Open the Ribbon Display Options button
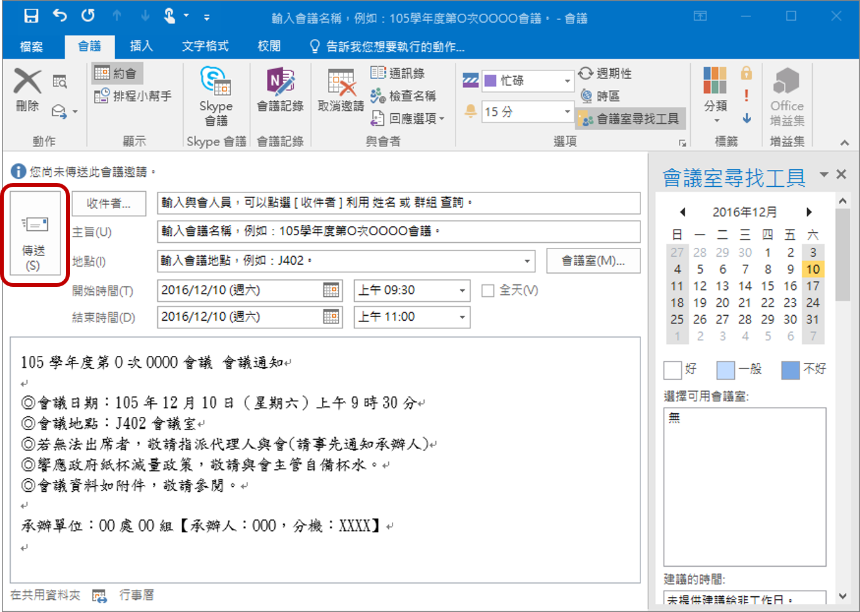860x612 pixels. tap(700, 16)
